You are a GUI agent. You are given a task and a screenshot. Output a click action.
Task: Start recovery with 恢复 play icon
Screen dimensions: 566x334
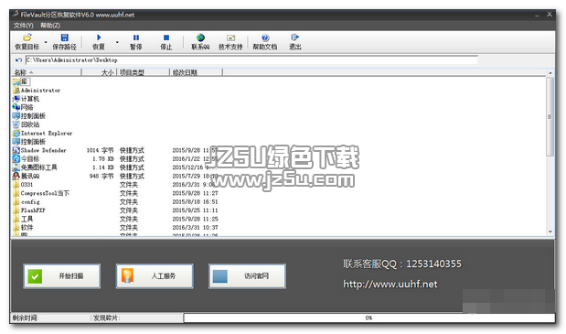[99, 38]
